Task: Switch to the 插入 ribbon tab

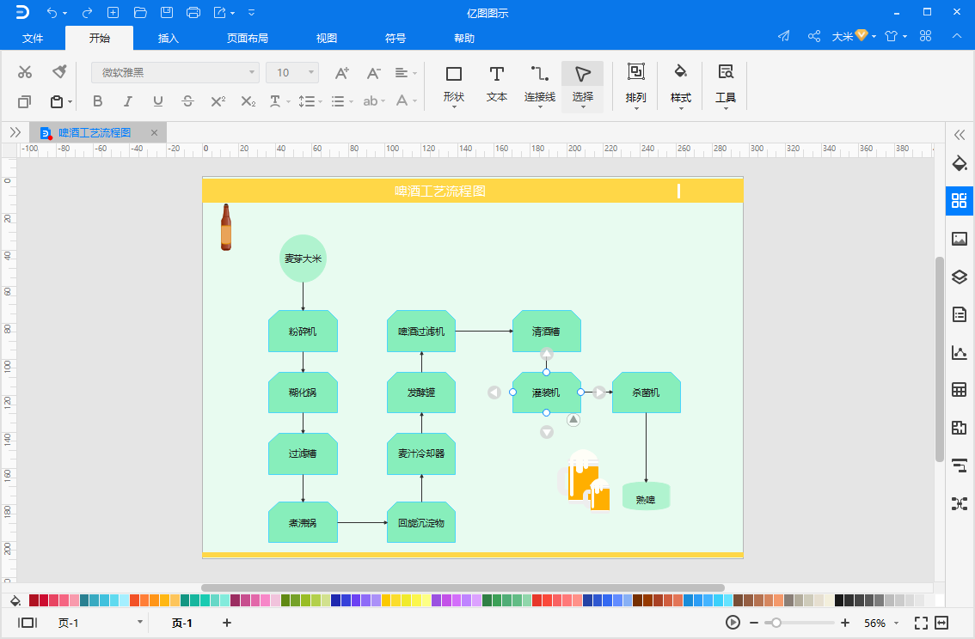Action: (x=169, y=39)
